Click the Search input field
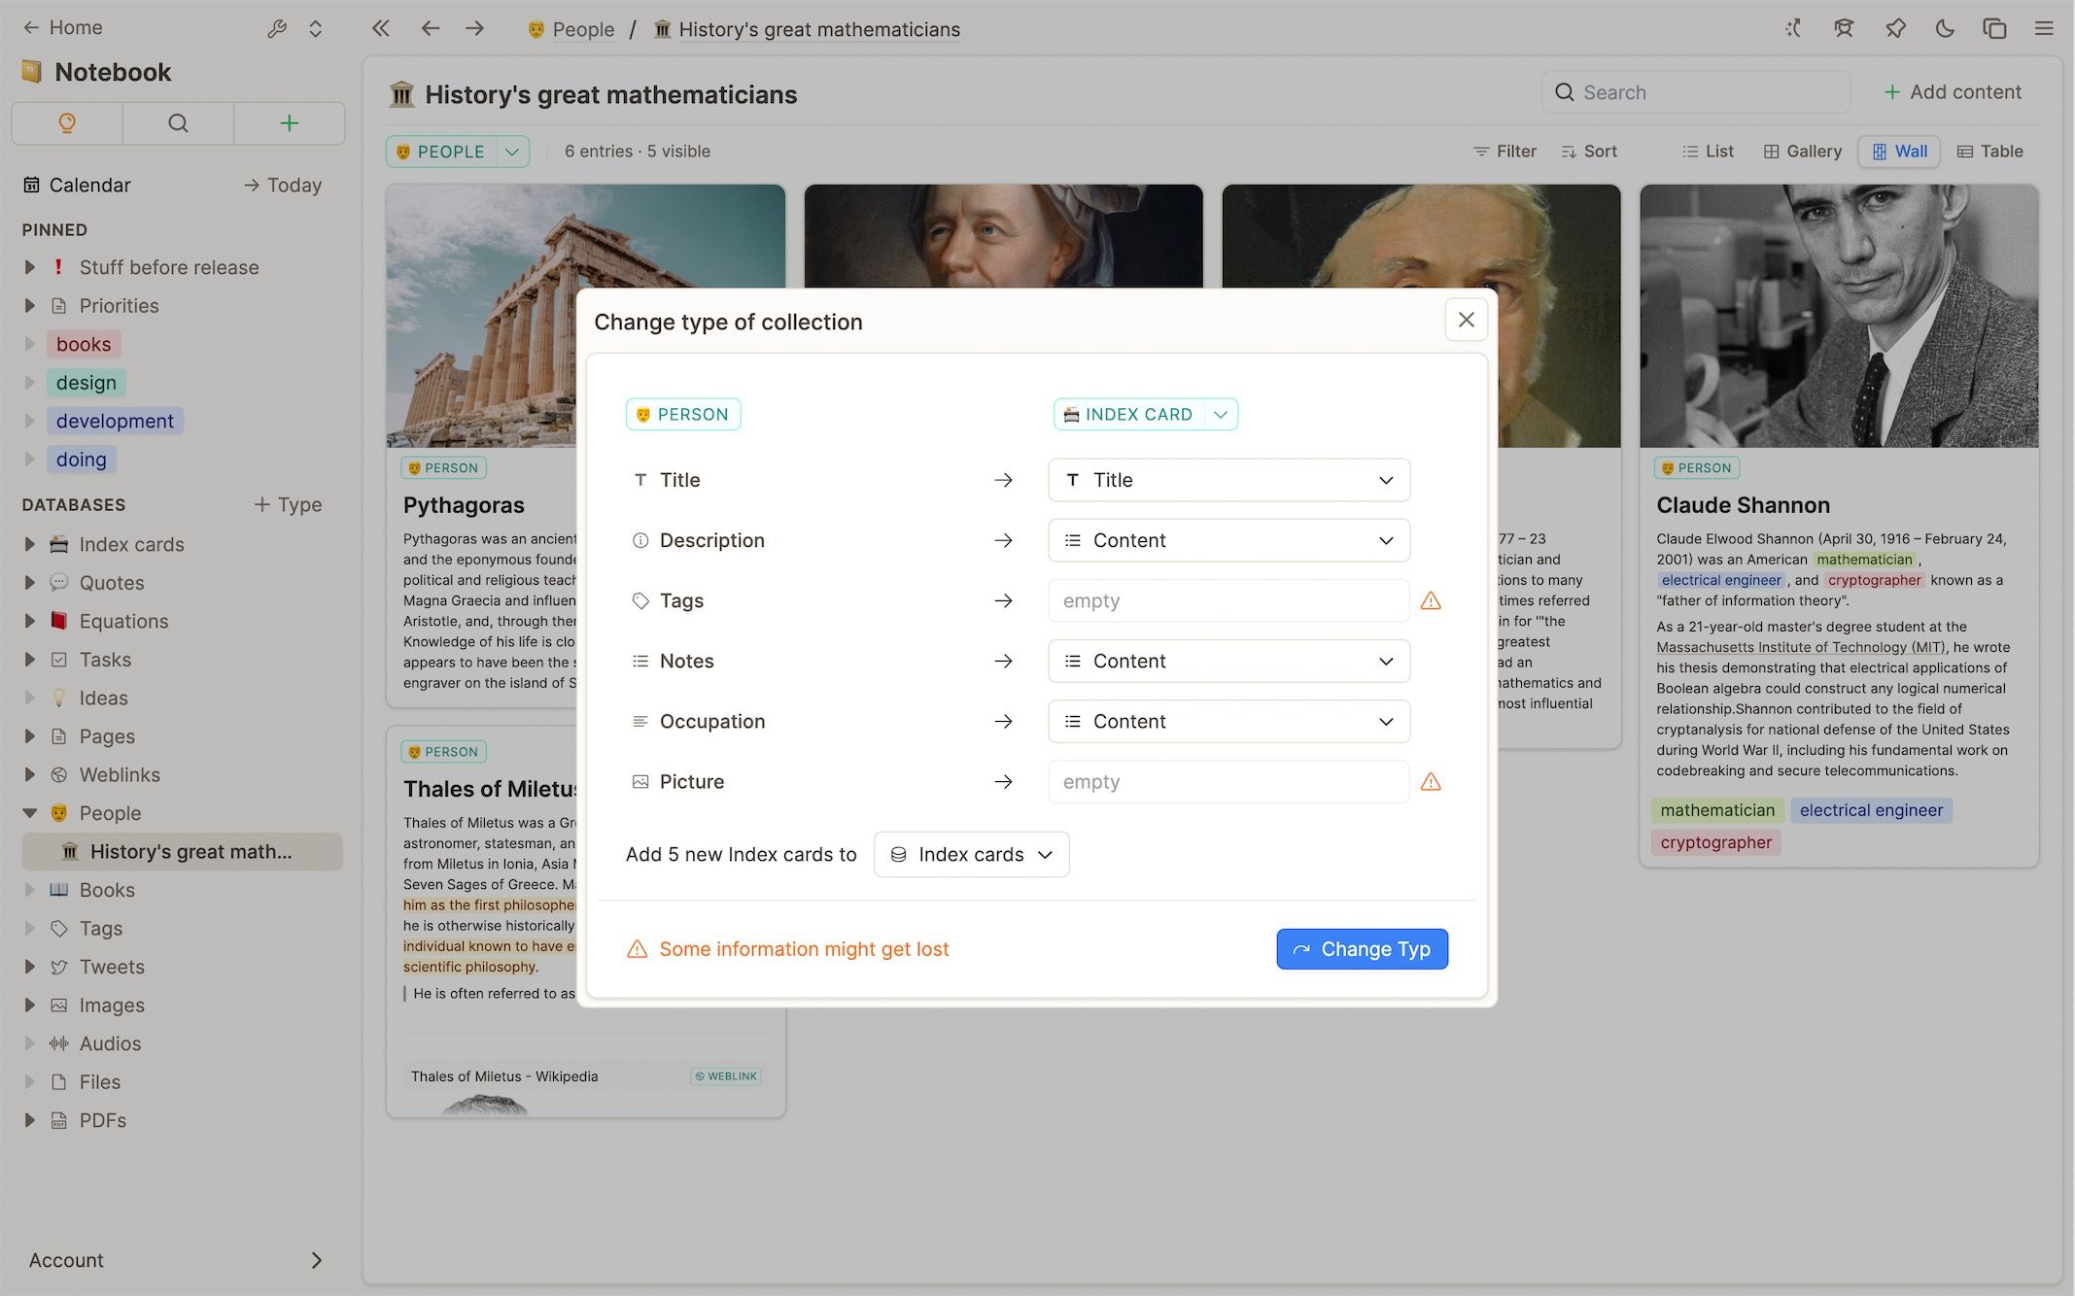 pyautogui.click(x=1696, y=92)
